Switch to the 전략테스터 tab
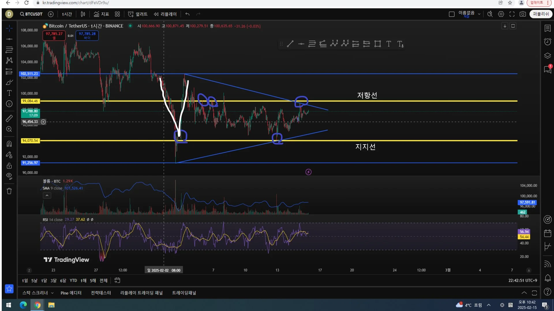The height and width of the screenshot is (311, 554). tap(101, 293)
